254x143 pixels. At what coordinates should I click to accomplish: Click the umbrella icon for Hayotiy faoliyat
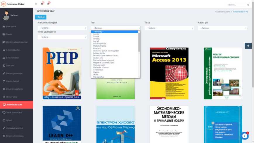pos(4,81)
